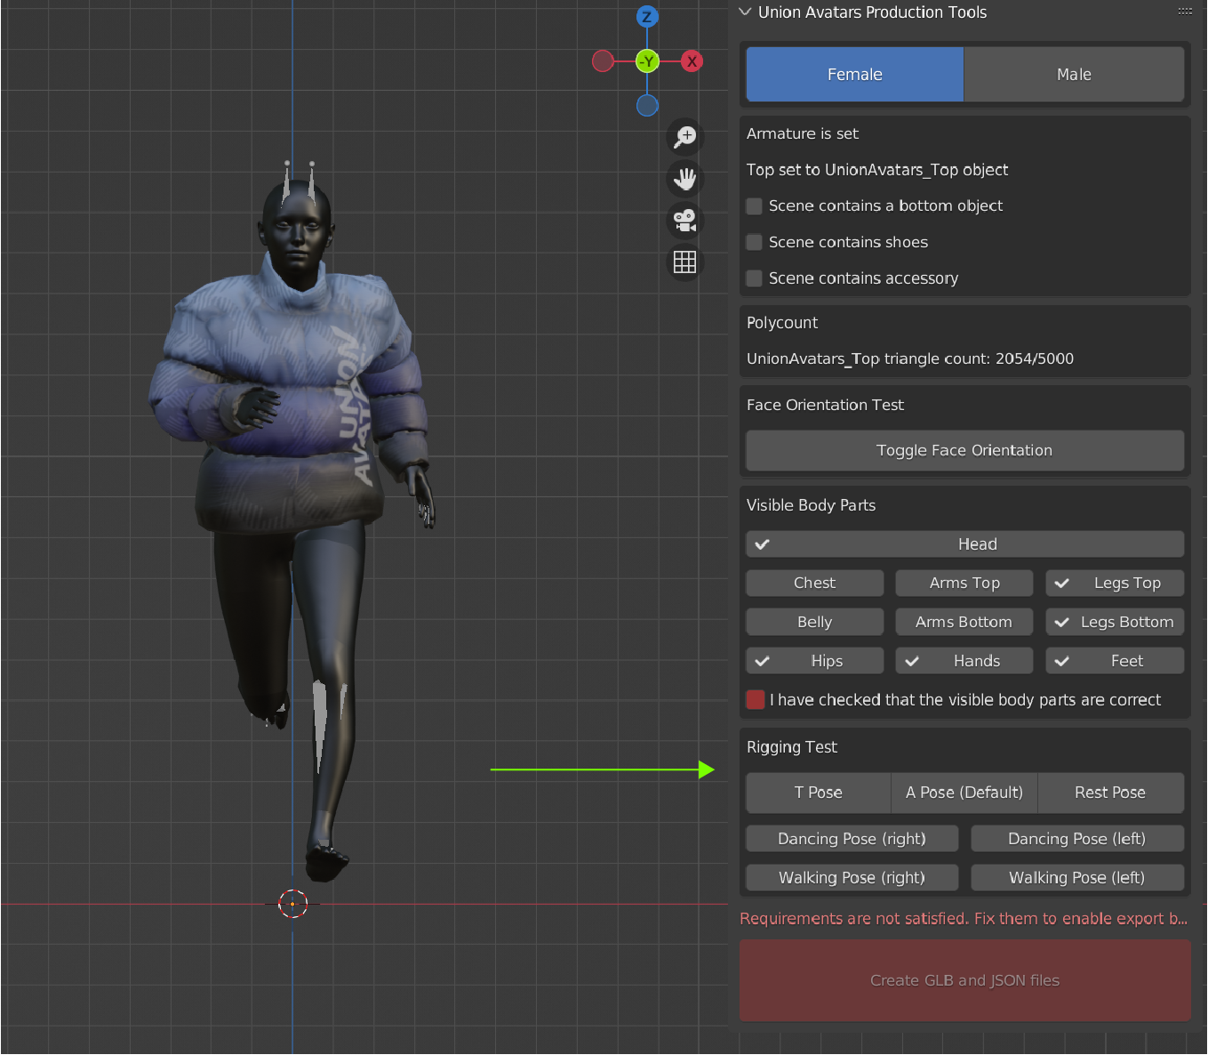Toggle Head body part visibility
Image resolution: width=1208 pixels, height=1055 pixels.
coord(965,544)
